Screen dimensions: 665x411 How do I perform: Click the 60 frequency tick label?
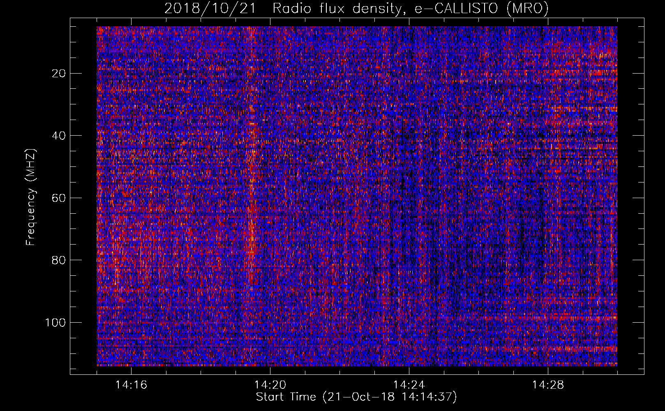59,198
